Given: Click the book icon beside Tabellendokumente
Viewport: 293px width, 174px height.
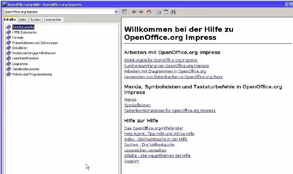Looking at the screenshot, I should click(x=8, y=69).
